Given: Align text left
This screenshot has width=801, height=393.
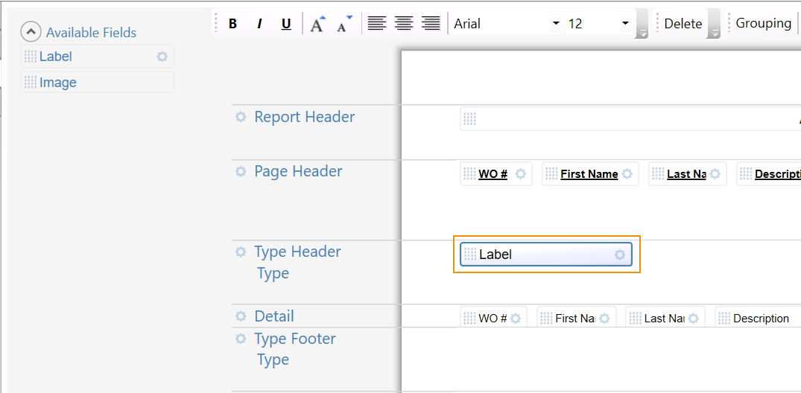Looking at the screenshot, I should click(x=377, y=24).
